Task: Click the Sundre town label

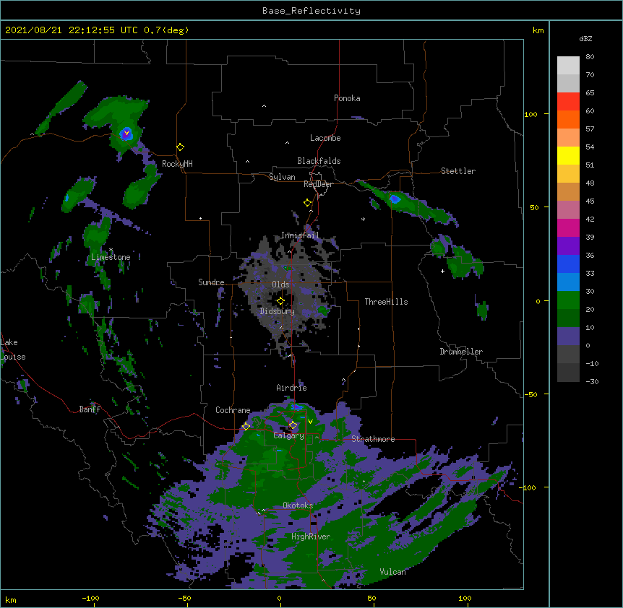Action: point(211,282)
